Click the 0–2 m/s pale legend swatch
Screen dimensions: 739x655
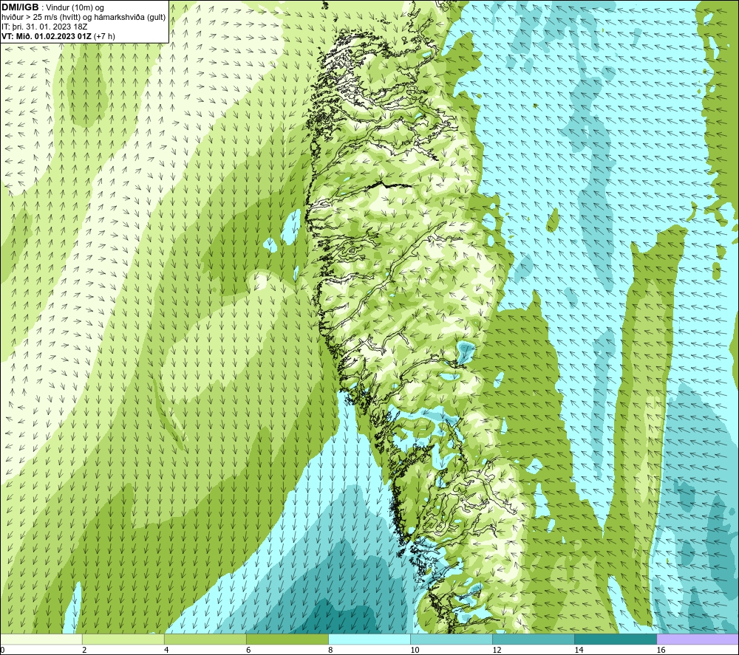coord(41,639)
